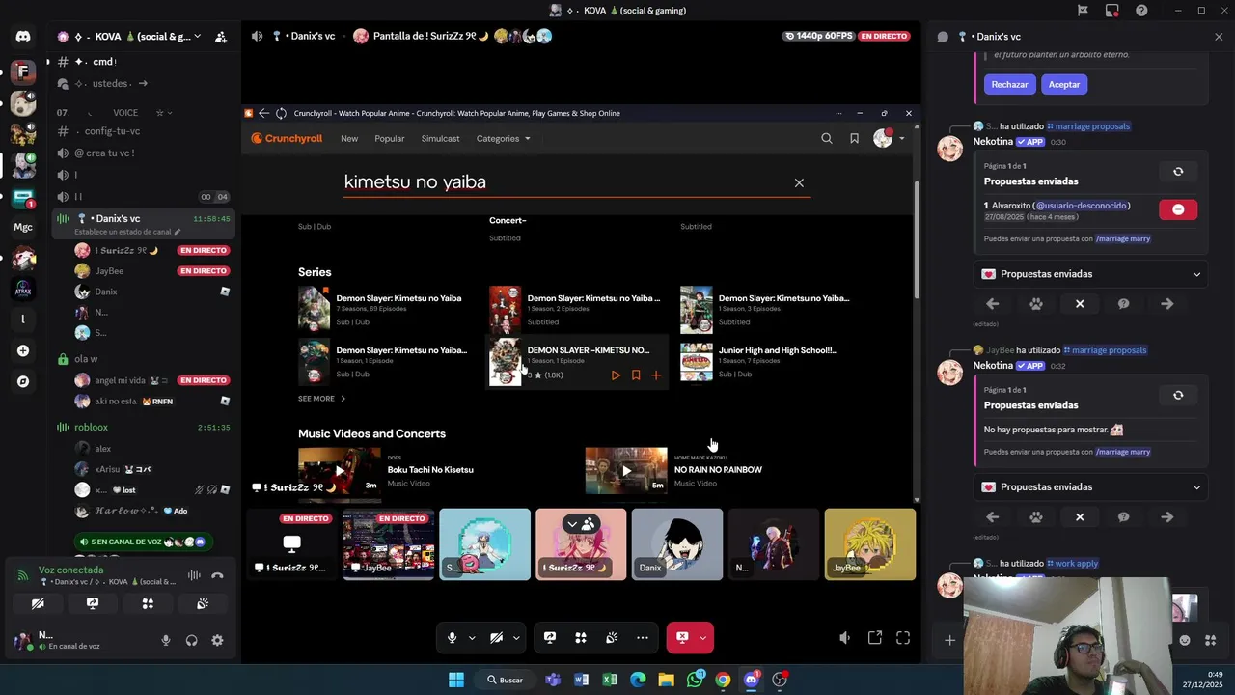Click @usuario-desconocido mention

1082,206
